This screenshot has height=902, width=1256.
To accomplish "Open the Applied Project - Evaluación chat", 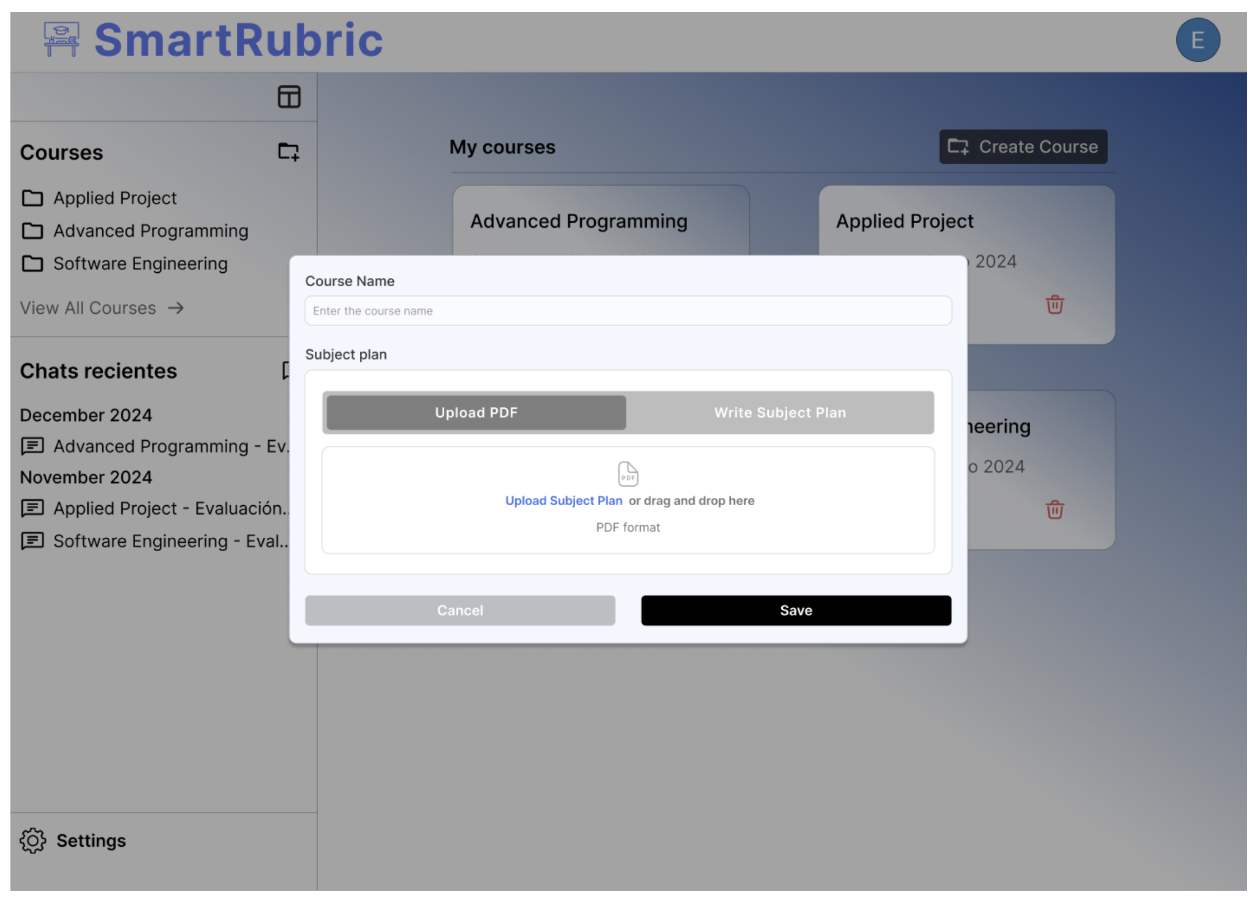I will (x=170, y=508).
